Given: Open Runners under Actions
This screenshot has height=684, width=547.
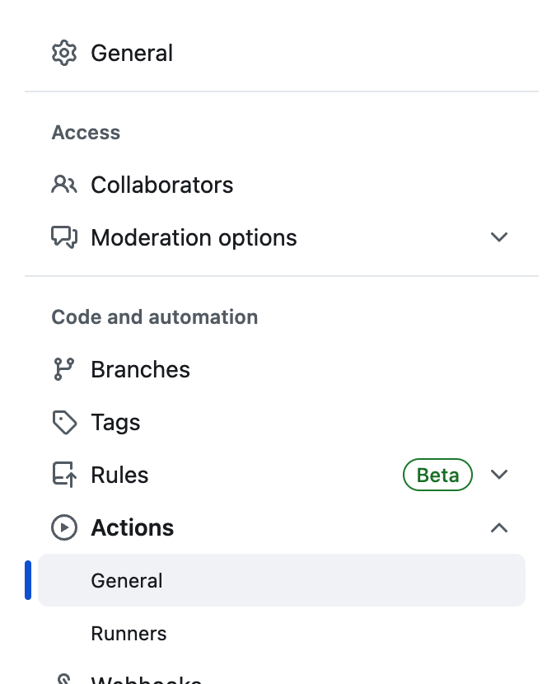Looking at the screenshot, I should pos(129,634).
